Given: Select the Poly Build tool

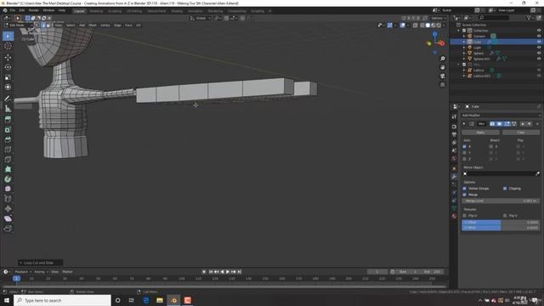Looking at the screenshot, I should click(x=8, y=169).
